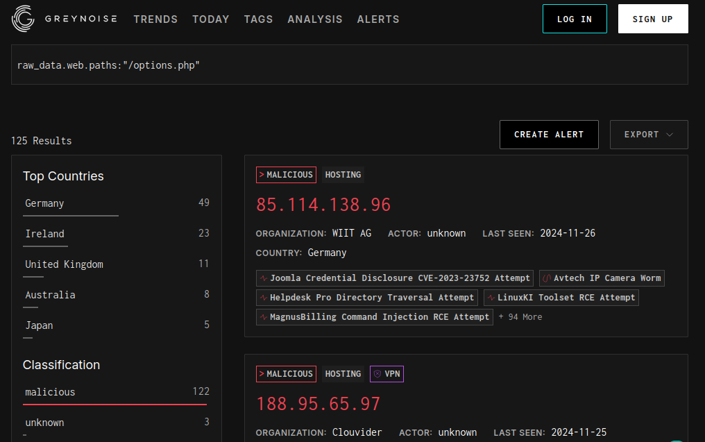
Task: Filter results by Germany country
Action: click(44, 203)
